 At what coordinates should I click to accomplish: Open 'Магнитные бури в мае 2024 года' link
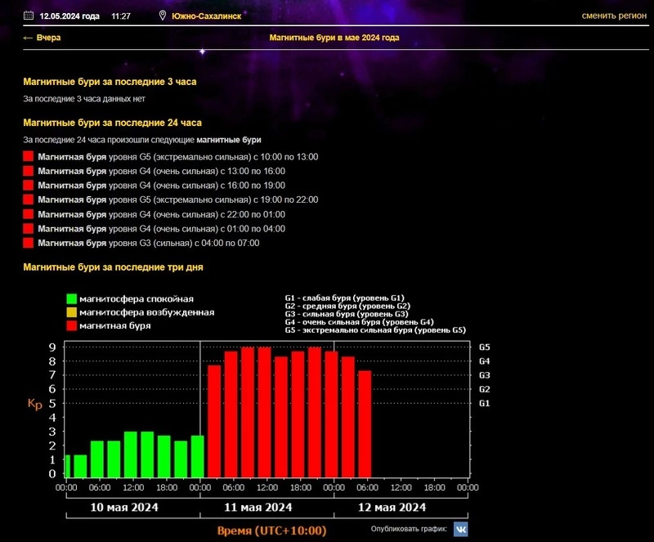[334, 38]
